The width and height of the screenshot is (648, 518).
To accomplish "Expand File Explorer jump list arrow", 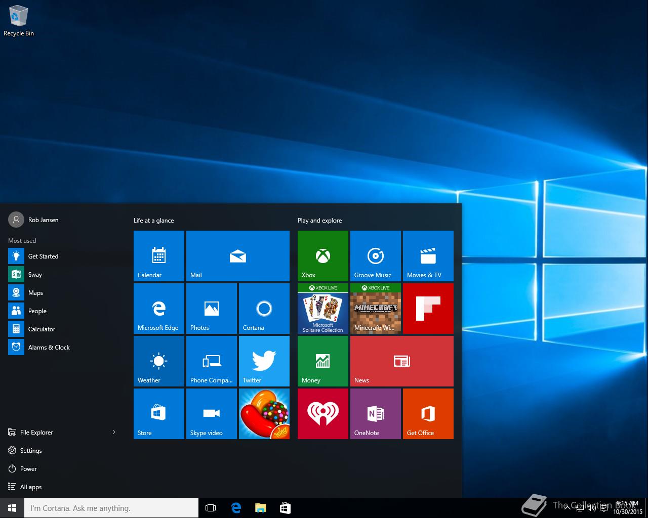I will [x=114, y=432].
